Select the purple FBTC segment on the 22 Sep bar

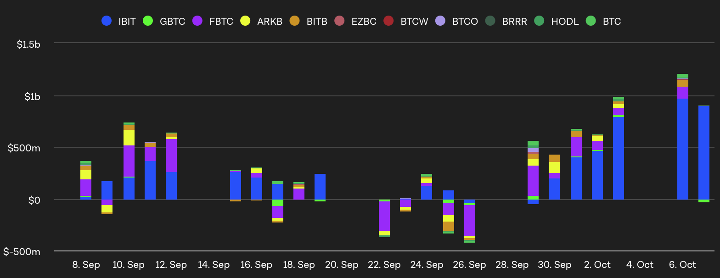point(384,216)
